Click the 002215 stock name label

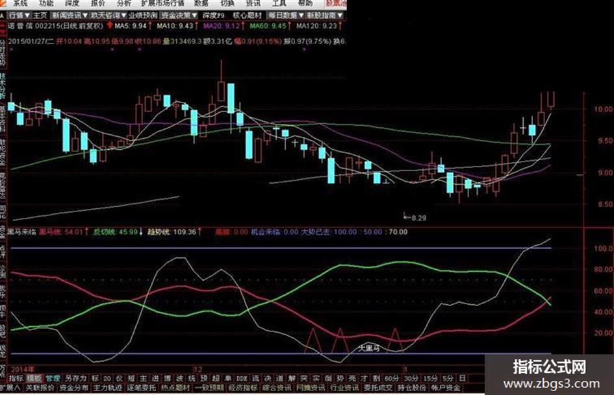click(x=55, y=26)
